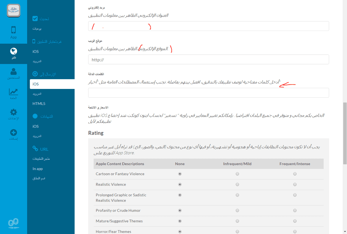Select None for Profanity or Crude Humor
The height and width of the screenshot is (234, 347).
coord(180,210)
